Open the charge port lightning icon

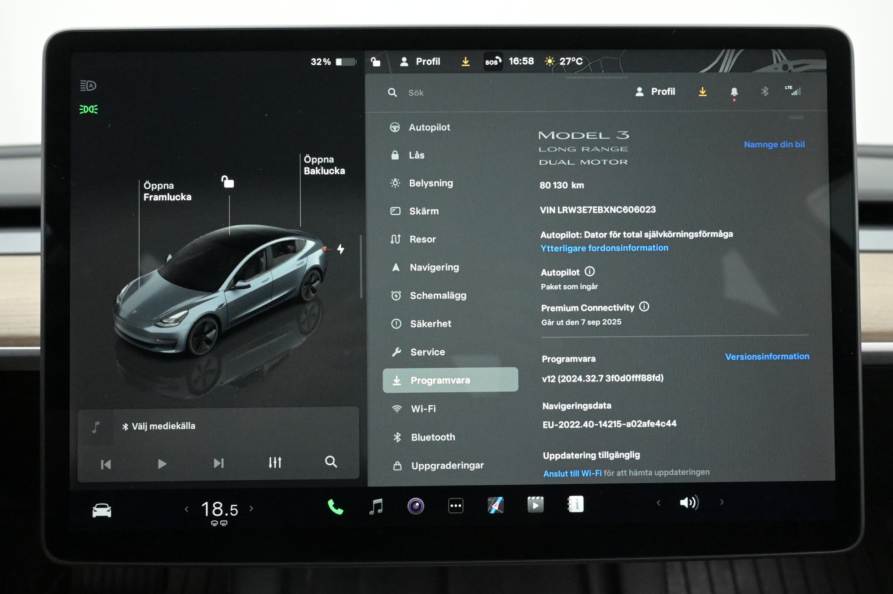coord(341,249)
